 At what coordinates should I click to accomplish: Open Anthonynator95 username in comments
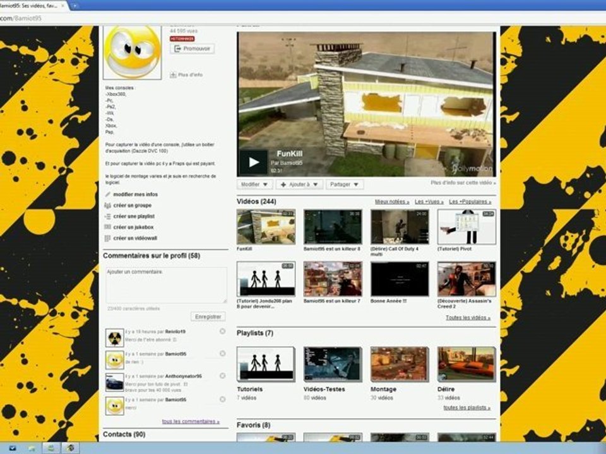click(x=184, y=376)
